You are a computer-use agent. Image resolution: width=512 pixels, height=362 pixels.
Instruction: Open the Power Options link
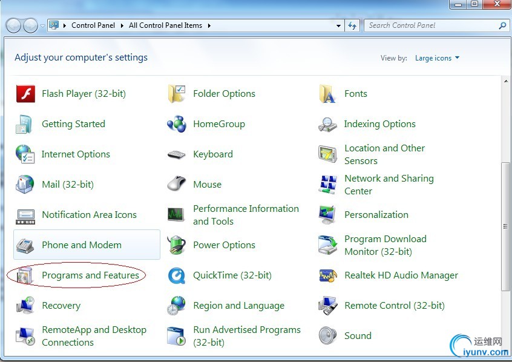[224, 245]
